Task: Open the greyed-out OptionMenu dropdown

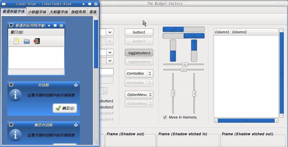Action: (139, 103)
